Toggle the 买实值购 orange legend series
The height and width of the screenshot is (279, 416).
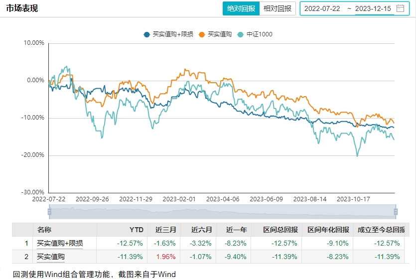pyautogui.click(x=215, y=34)
